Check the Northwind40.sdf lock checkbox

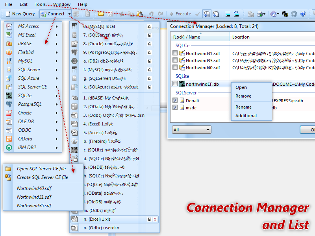tap(175, 67)
